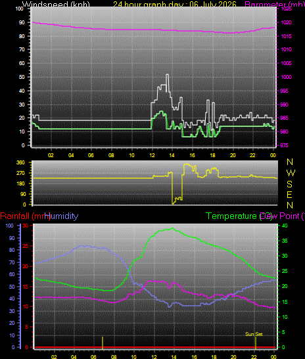The height and width of the screenshot is (359, 305).
Task: Click the yellow sunset marker line near 22
Action: [x=256, y=343]
